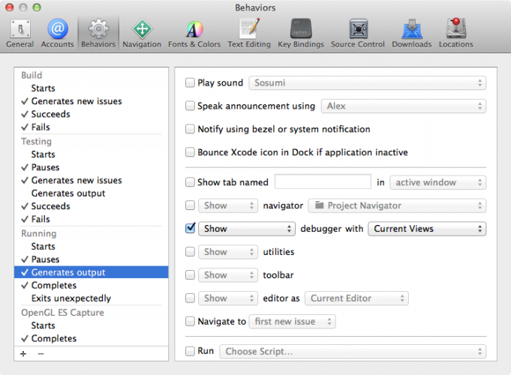Viewport: 511px width, 375px height.
Task: Open the active window dropdown
Action: coord(437,182)
